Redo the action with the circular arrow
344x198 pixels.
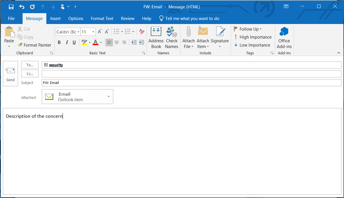(32, 7)
